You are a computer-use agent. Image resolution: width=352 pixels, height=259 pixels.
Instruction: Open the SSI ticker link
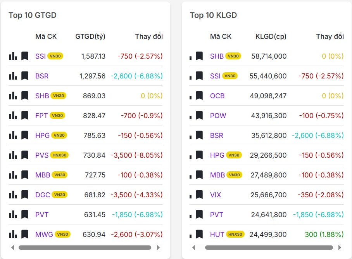click(x=40, y=56)
